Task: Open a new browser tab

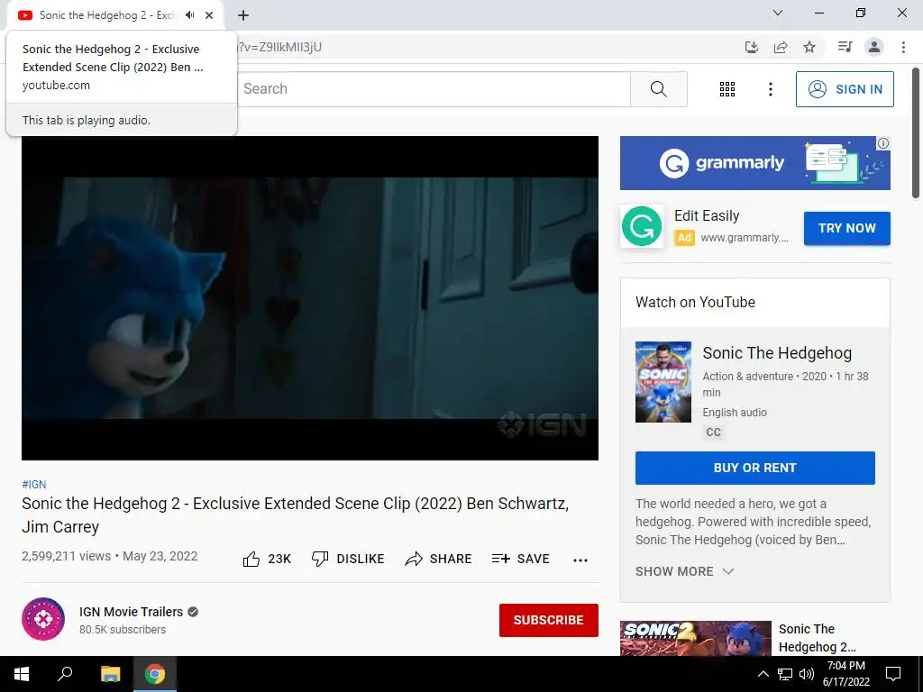Action: pyautogui.click(x=243, y=15)
